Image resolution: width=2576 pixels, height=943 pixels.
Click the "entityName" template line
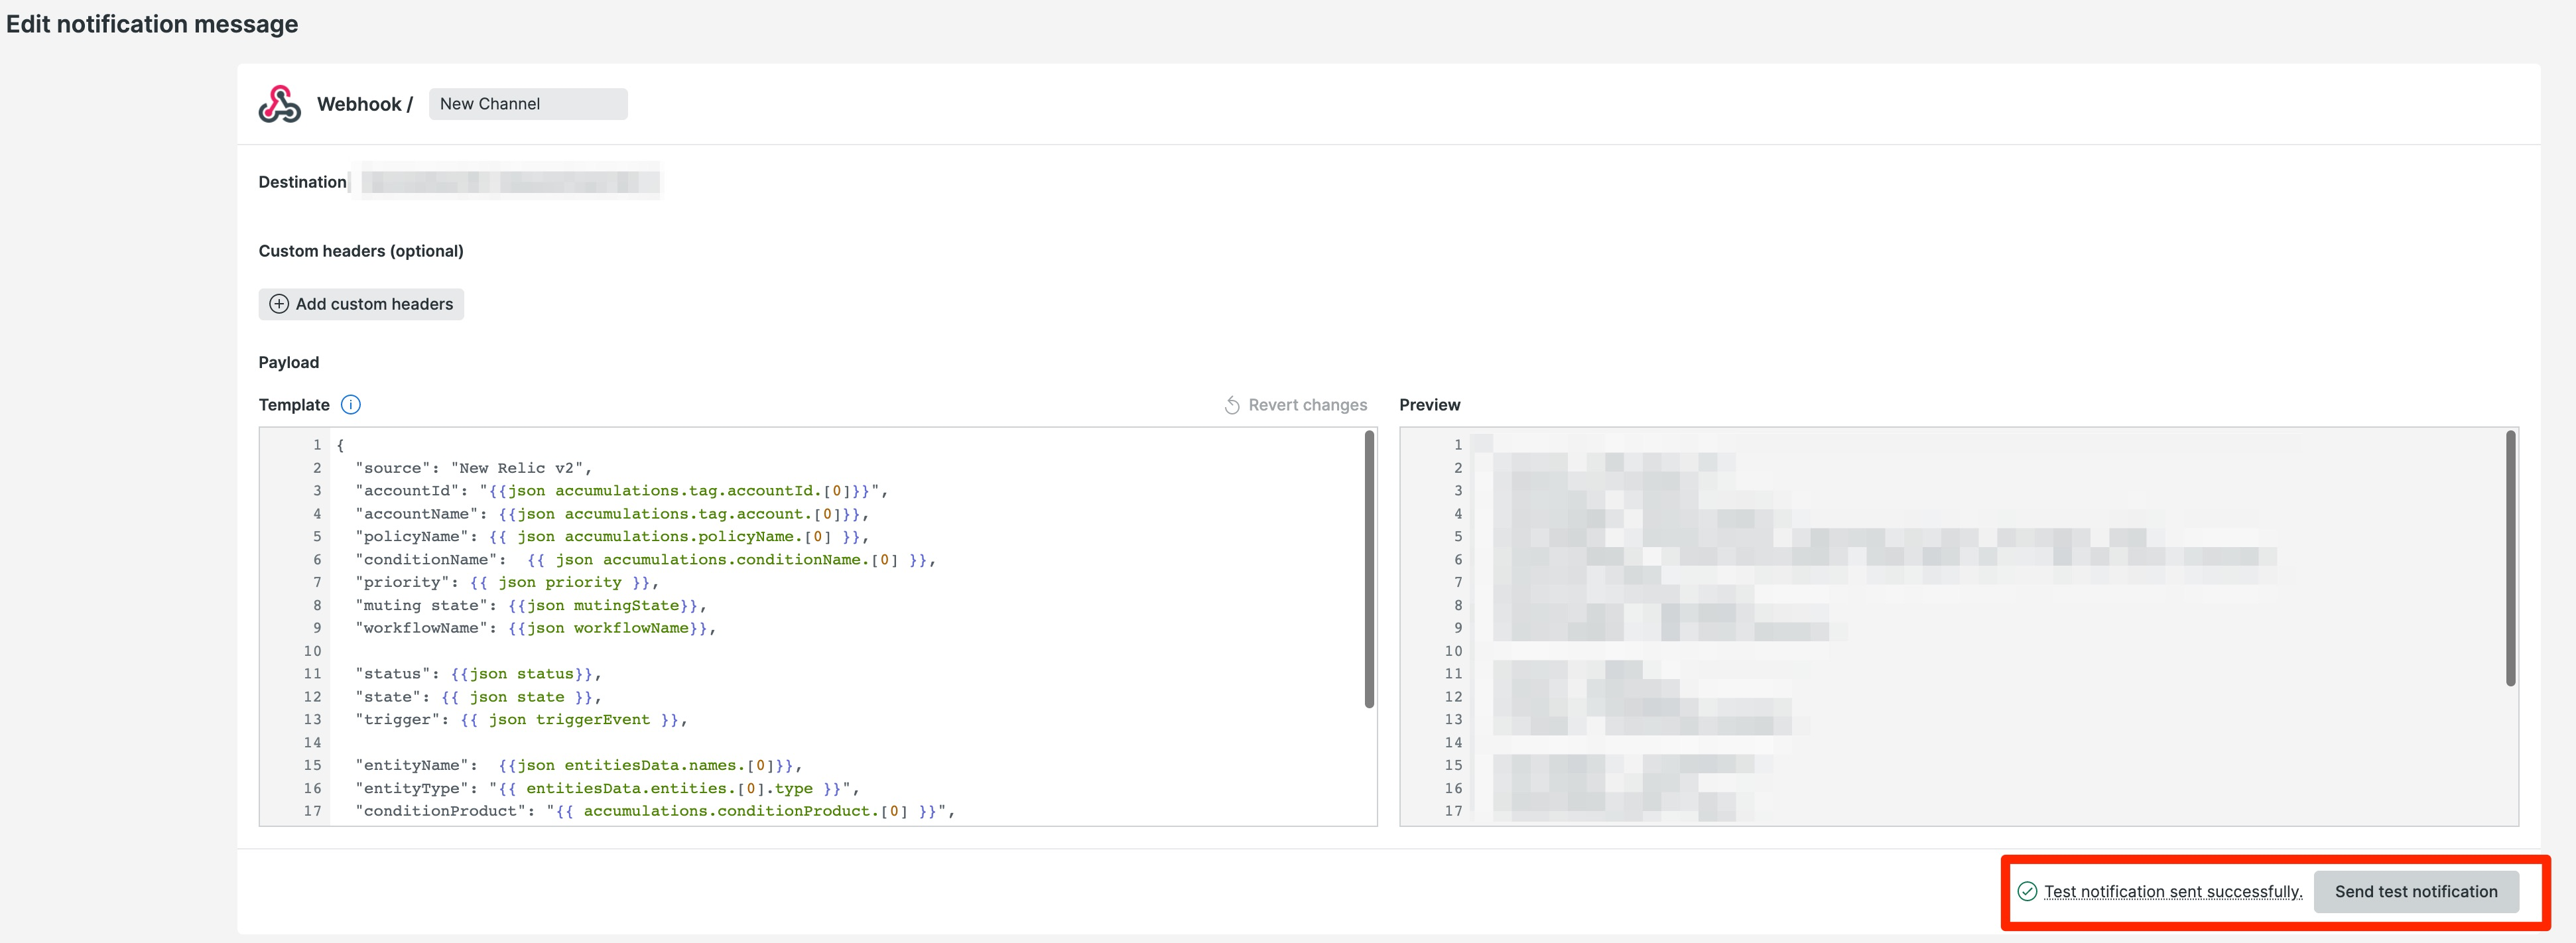[x=579, y=766]
